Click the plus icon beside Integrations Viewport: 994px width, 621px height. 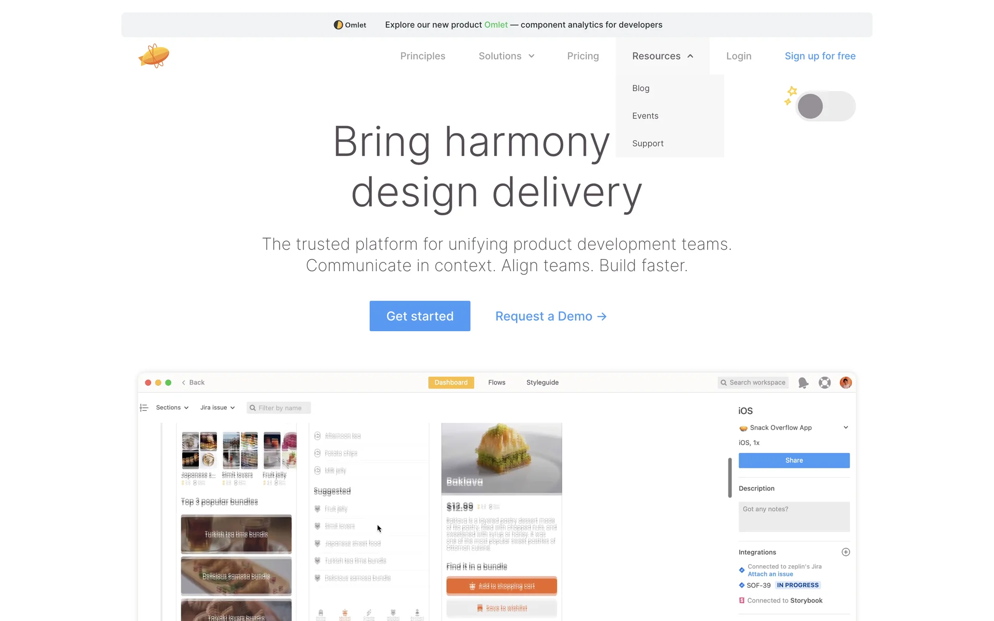click(x=845, y=552)
